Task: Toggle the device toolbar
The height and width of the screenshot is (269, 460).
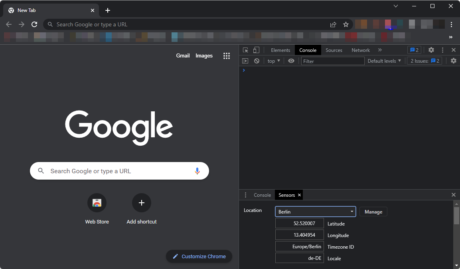Action: pyautogui.click(x=256, y=50)
